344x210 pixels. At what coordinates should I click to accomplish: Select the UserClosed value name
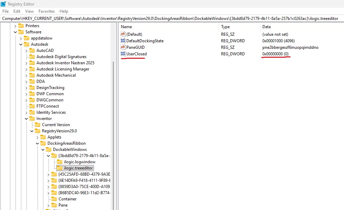[x=136, y=54]
